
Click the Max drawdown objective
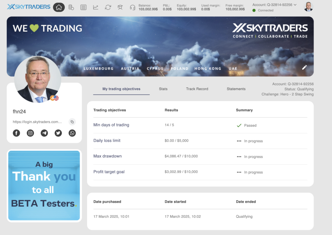tap(108, 156)
